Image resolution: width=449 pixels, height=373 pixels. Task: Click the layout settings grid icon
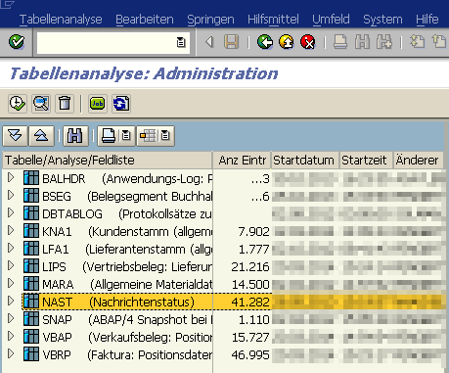(x=148, y=135)
